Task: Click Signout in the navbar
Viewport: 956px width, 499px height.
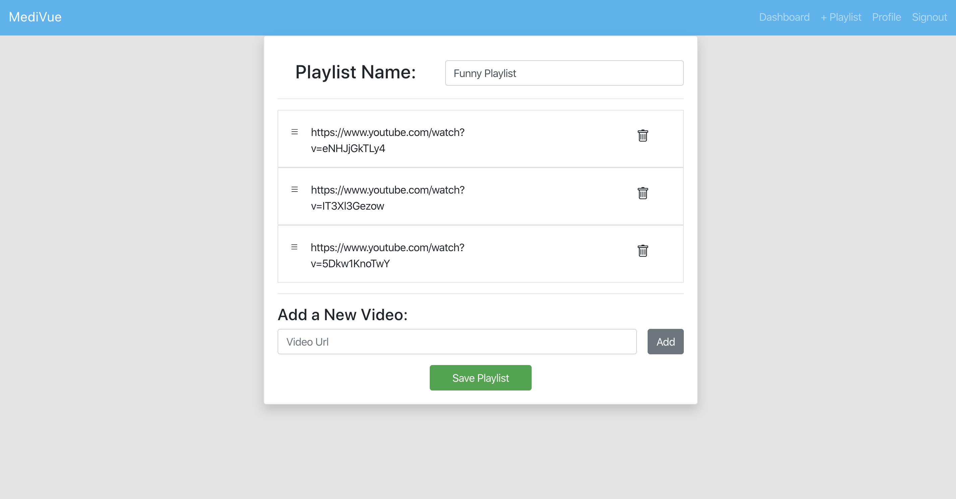Action: pos(929,17)
